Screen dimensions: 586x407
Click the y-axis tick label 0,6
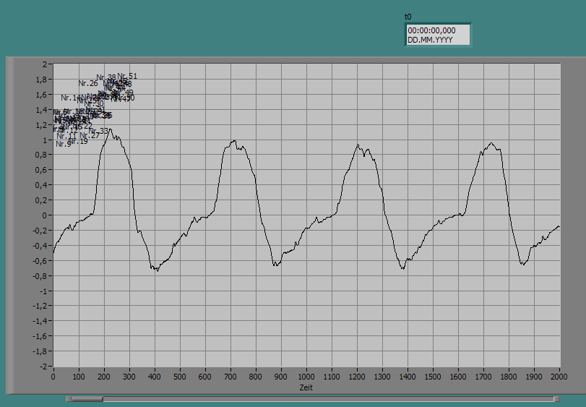click(x=41, y=170)
